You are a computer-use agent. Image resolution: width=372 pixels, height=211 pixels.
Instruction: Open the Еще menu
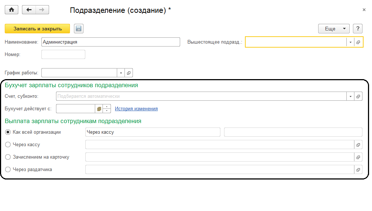pos(334,29)
